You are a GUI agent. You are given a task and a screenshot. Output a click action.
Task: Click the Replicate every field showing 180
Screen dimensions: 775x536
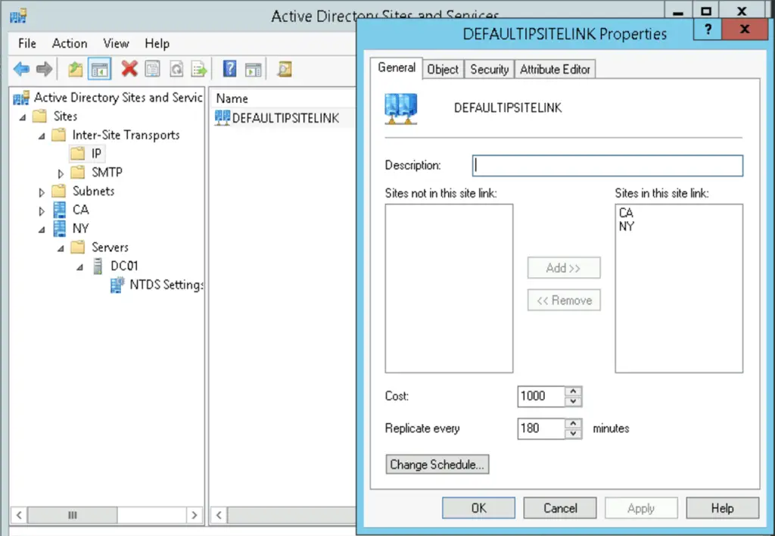coord(541,428)
